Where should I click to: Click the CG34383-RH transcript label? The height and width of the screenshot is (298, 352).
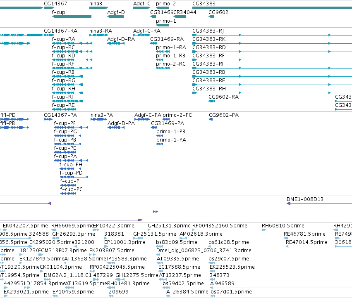point(209,89)
